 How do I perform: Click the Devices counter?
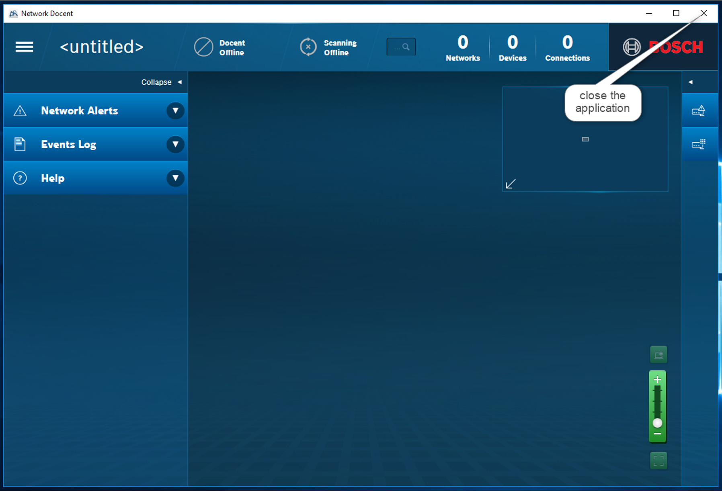tap(512, 48)
